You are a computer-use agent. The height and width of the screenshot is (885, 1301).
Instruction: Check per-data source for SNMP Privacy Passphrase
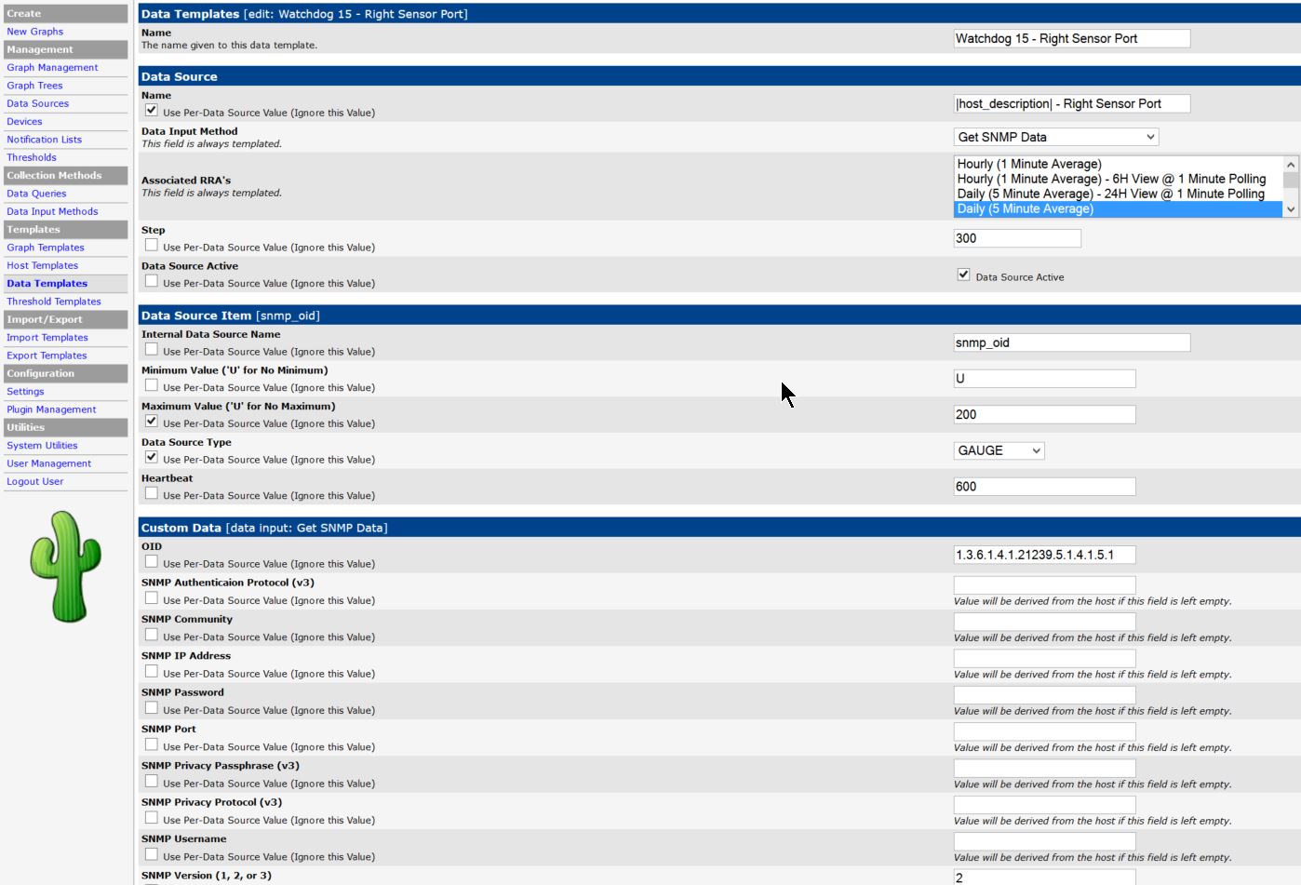click(152, 782)
